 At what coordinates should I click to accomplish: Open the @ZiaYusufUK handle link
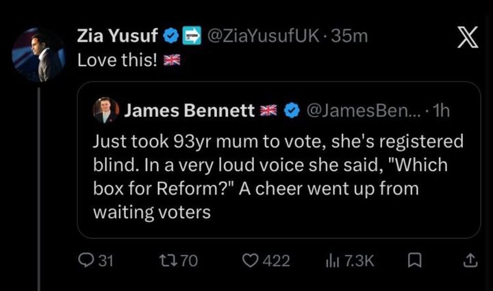[261, 36]
